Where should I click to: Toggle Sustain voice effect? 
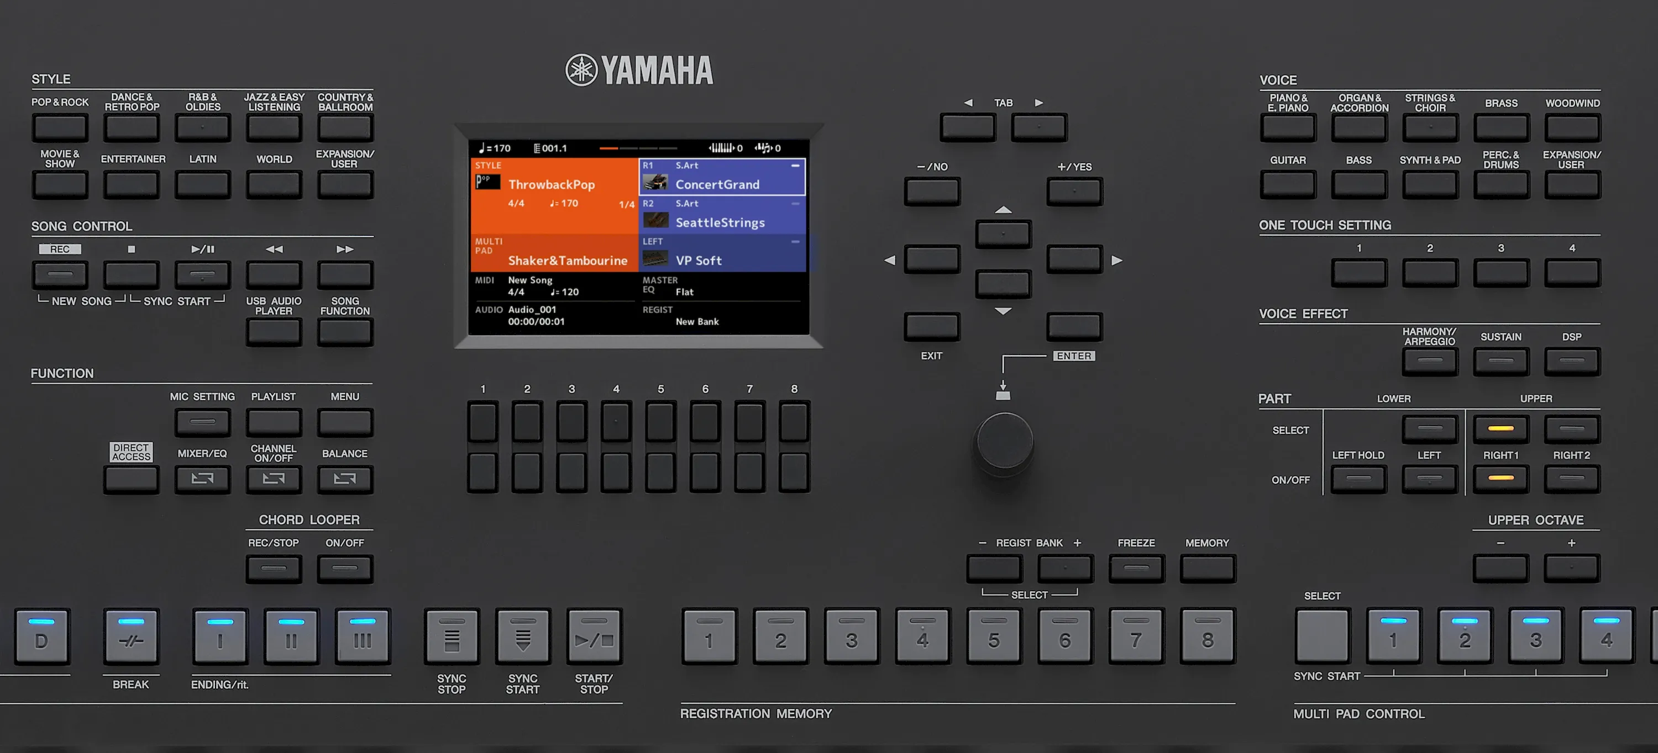(1501, 362)
